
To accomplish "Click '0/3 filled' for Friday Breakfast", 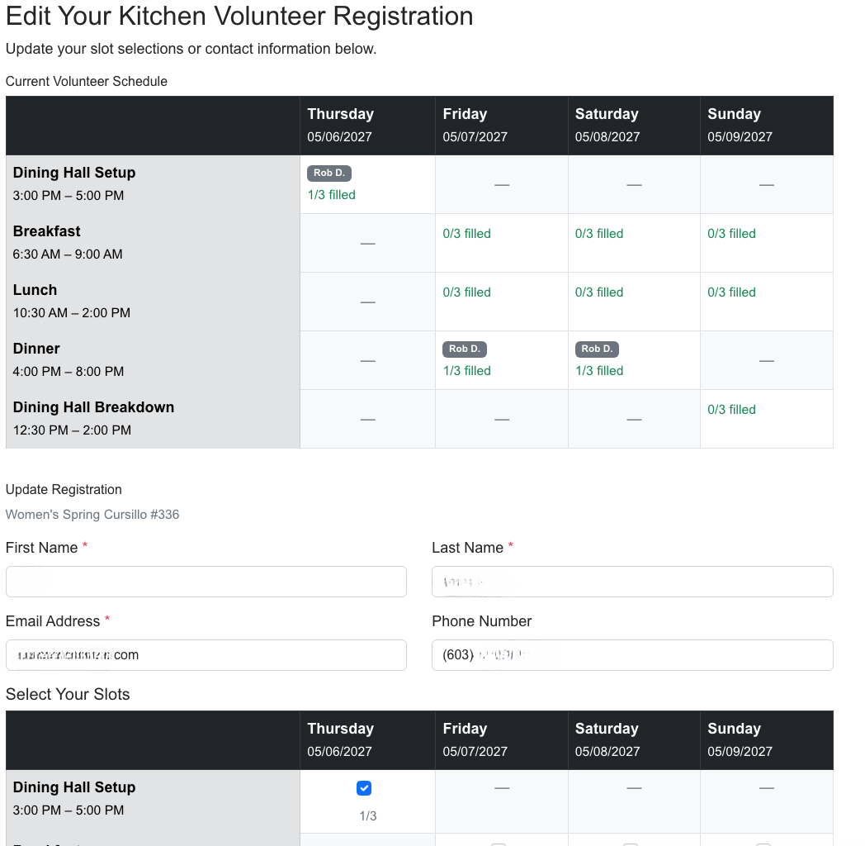I will tap(466, 234).
